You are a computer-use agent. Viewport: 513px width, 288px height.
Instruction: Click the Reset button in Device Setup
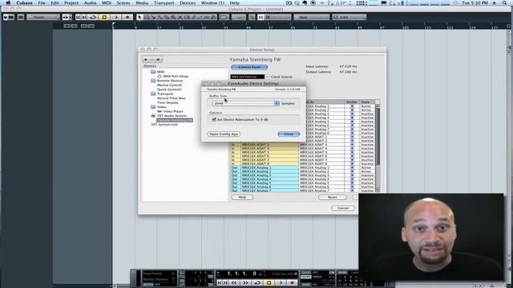(x=332, y=198)
